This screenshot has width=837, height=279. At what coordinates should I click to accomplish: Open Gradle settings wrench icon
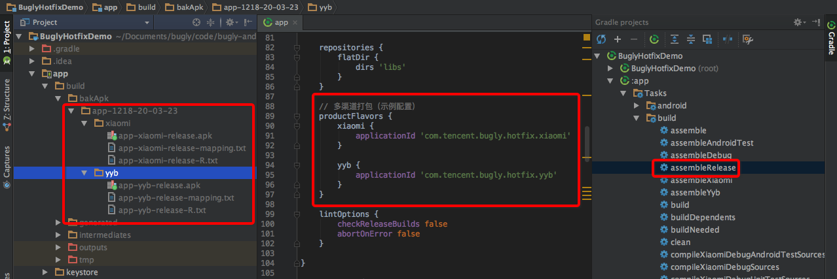point(747,39)
